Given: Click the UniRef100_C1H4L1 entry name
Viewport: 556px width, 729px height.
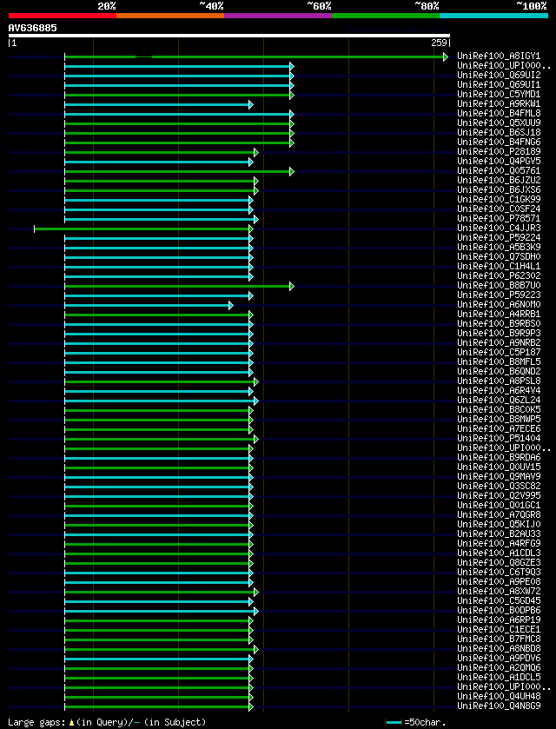Looking at the screenshot, I should click(499, 267).
